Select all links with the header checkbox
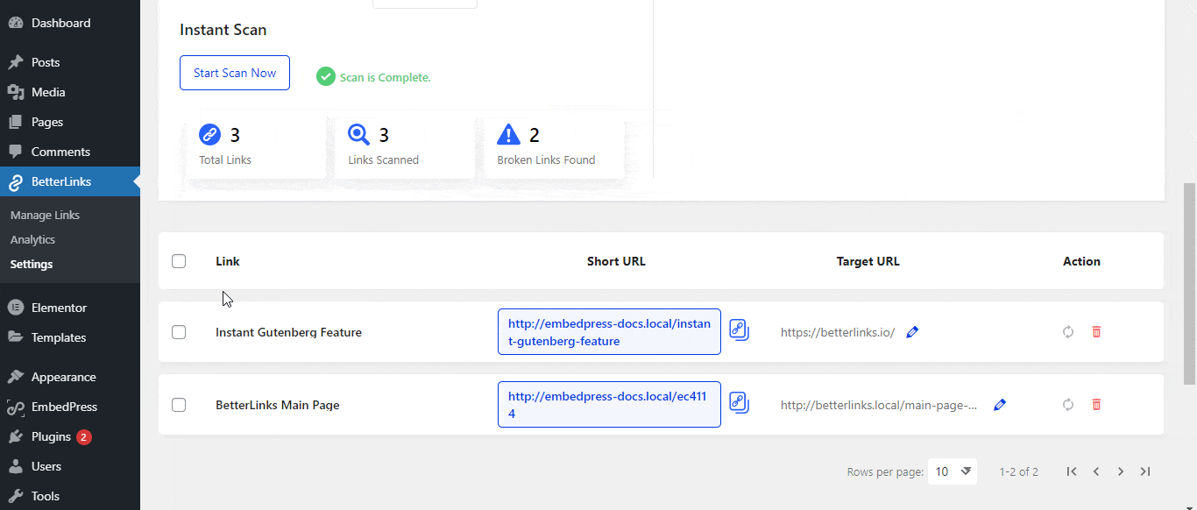The height and width of the screenshot is (510, 1197). pos(179,260)
